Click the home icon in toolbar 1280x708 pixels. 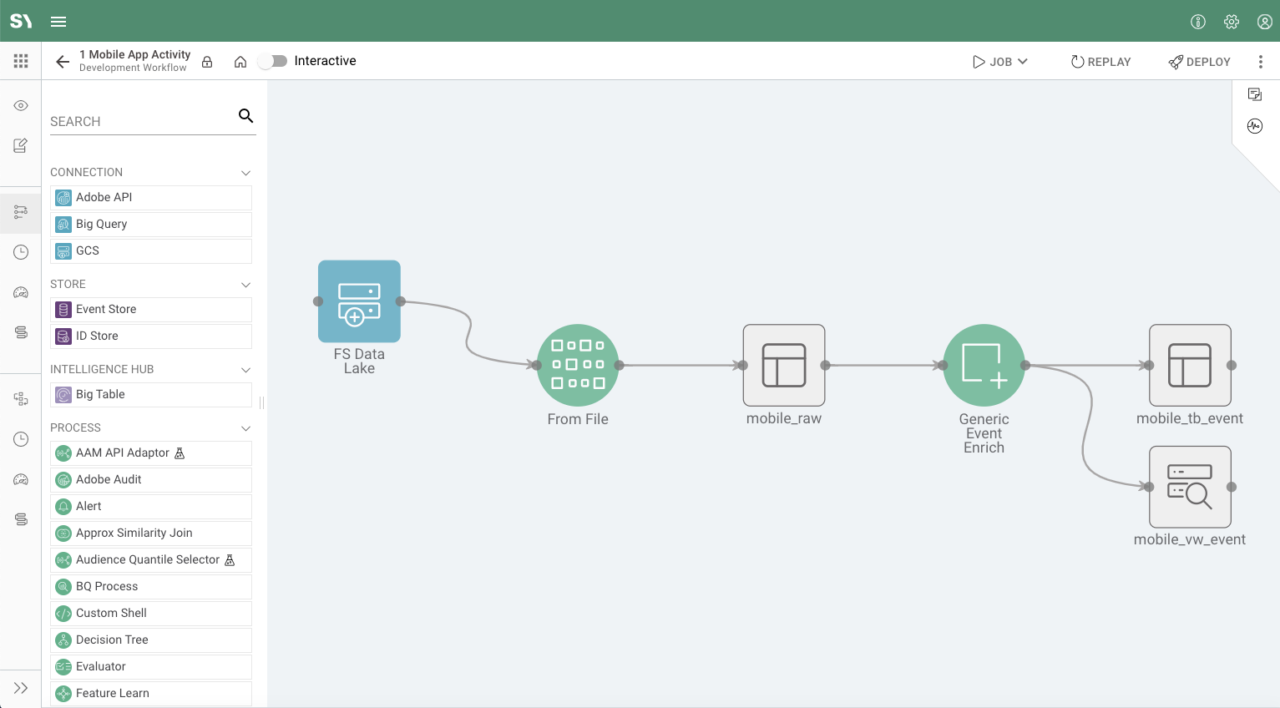(240, 62)
